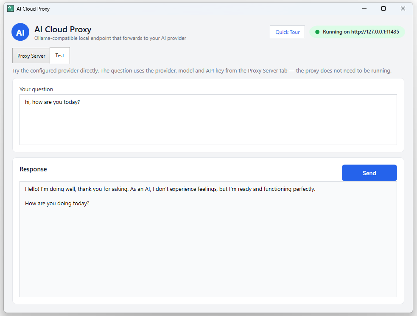The image size is (417, 316).
Task: Click the 'Hello! I'm doing well' response line
Action: (x=170, y=189)
